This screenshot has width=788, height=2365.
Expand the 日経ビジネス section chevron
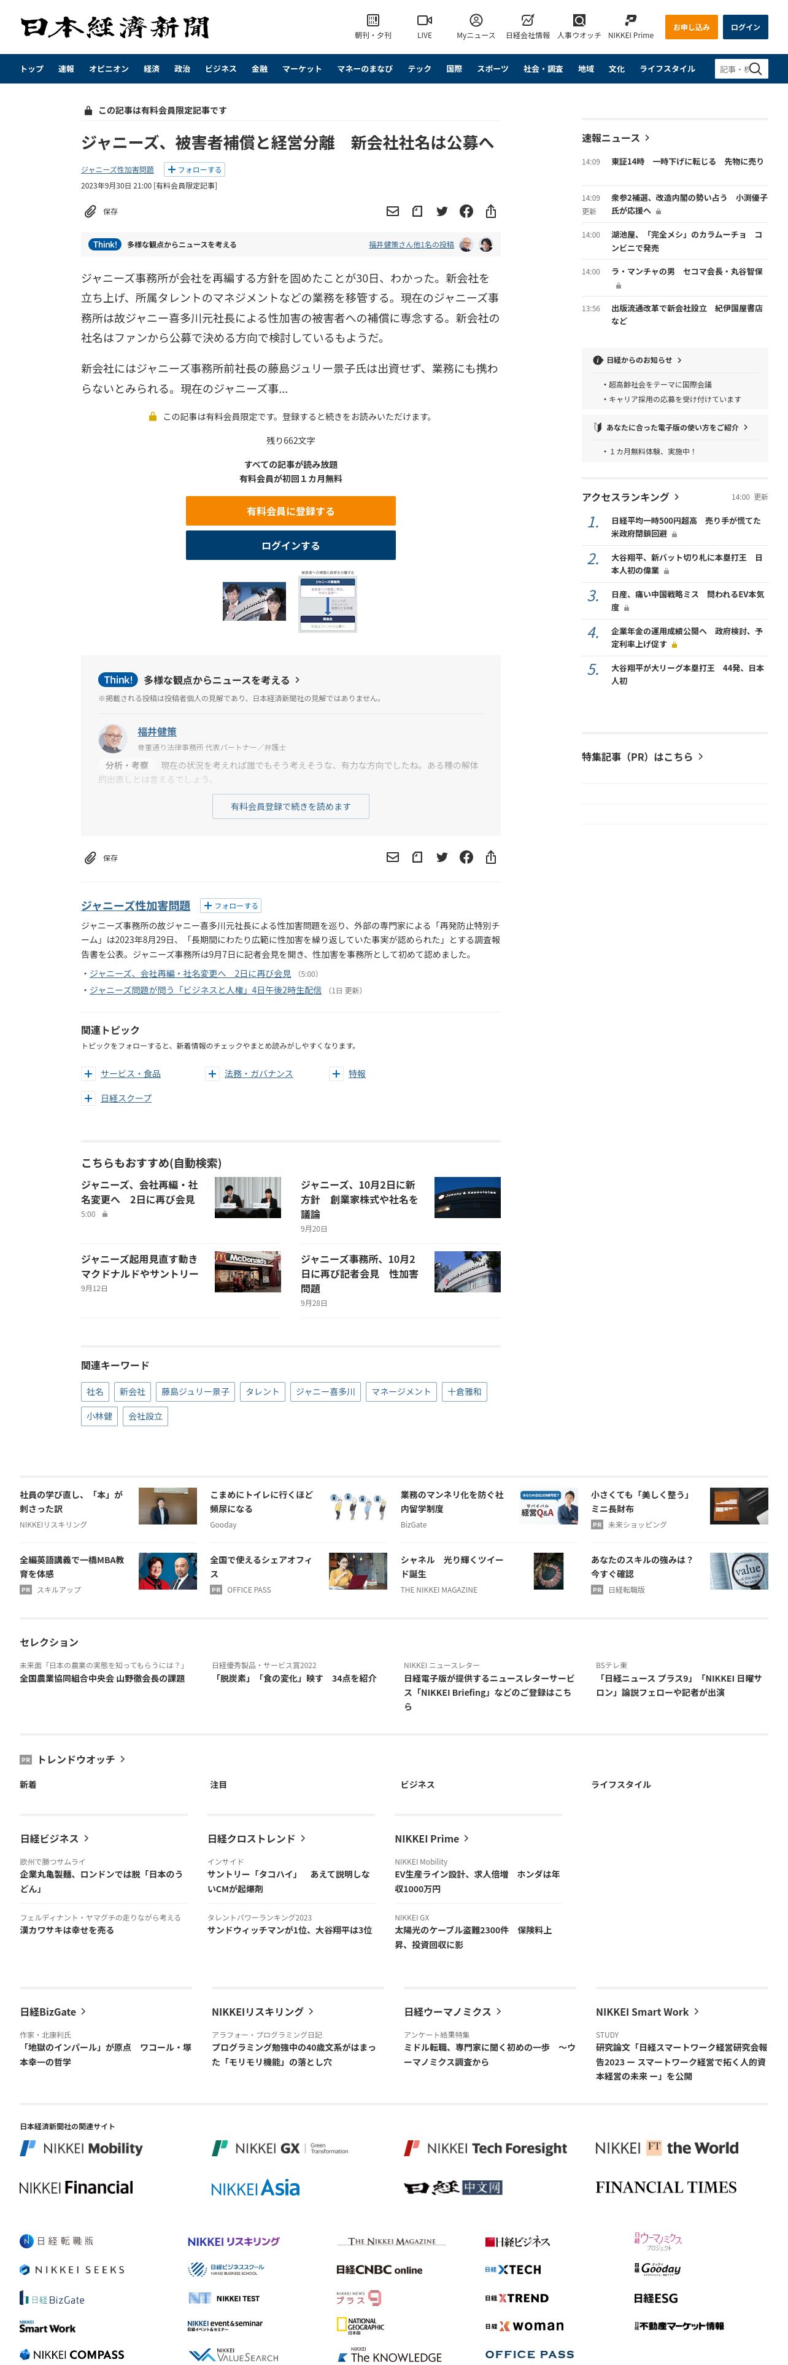point(87,1838)
